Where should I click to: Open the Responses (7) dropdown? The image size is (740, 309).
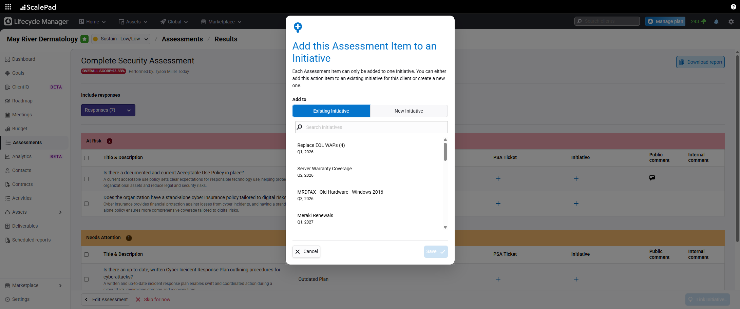tap(108, 110)
